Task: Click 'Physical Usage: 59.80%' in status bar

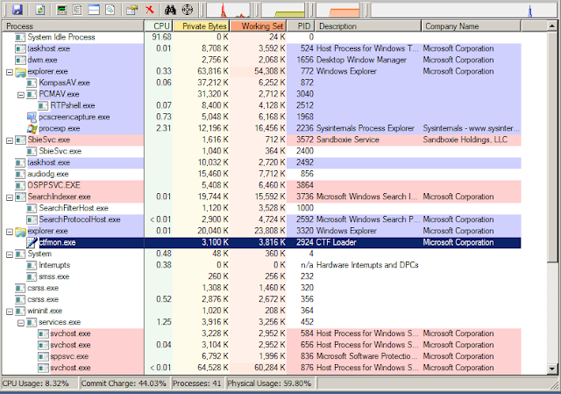Action: pyautogui.click(x=269, y=383)
